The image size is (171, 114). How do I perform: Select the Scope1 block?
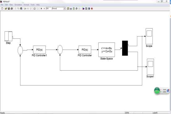[150, 67]
